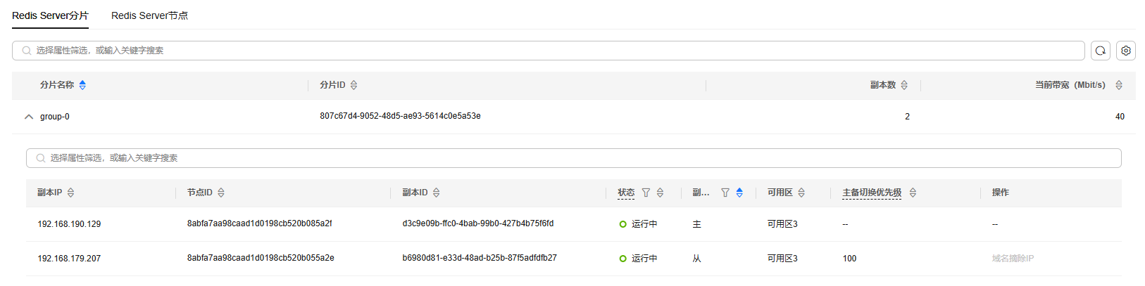
Task: Sort by 副本数 column arrow icon
Action: click(904, 85)
